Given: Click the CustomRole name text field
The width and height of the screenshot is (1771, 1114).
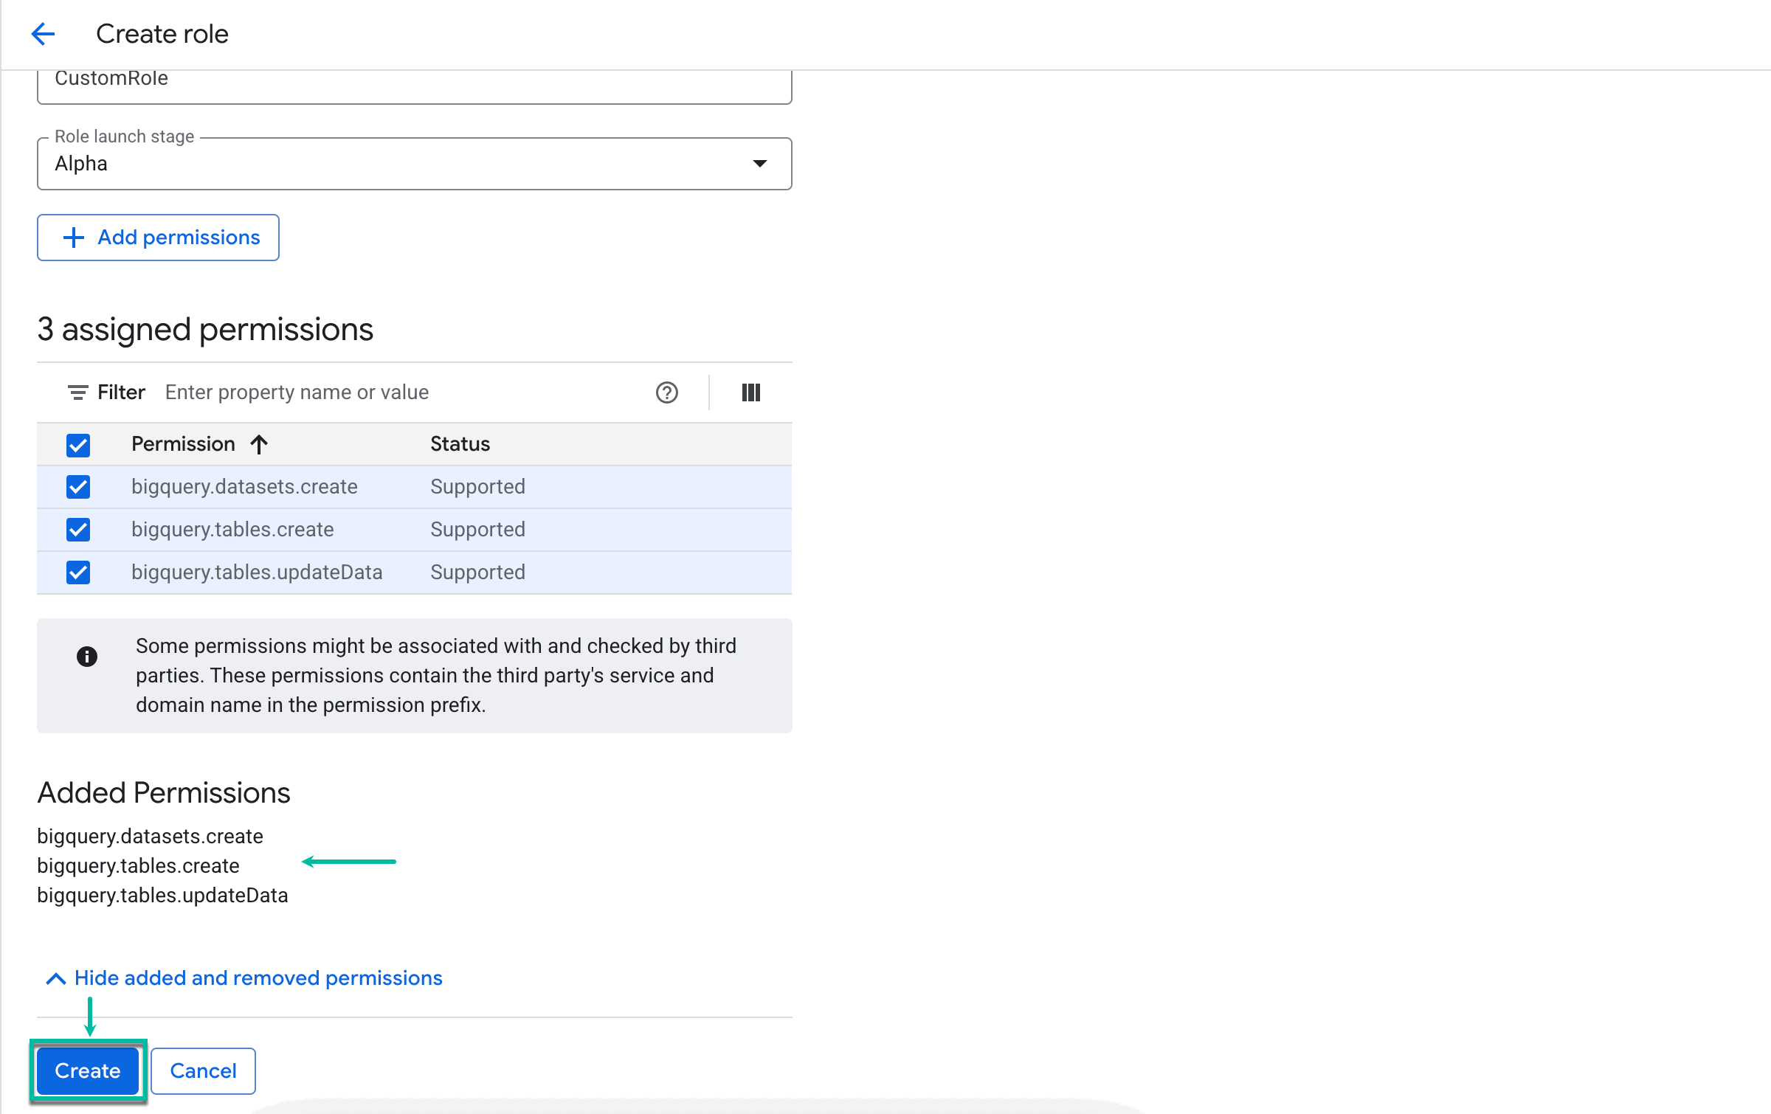Looking at the screenshot, I should [413, 81].
